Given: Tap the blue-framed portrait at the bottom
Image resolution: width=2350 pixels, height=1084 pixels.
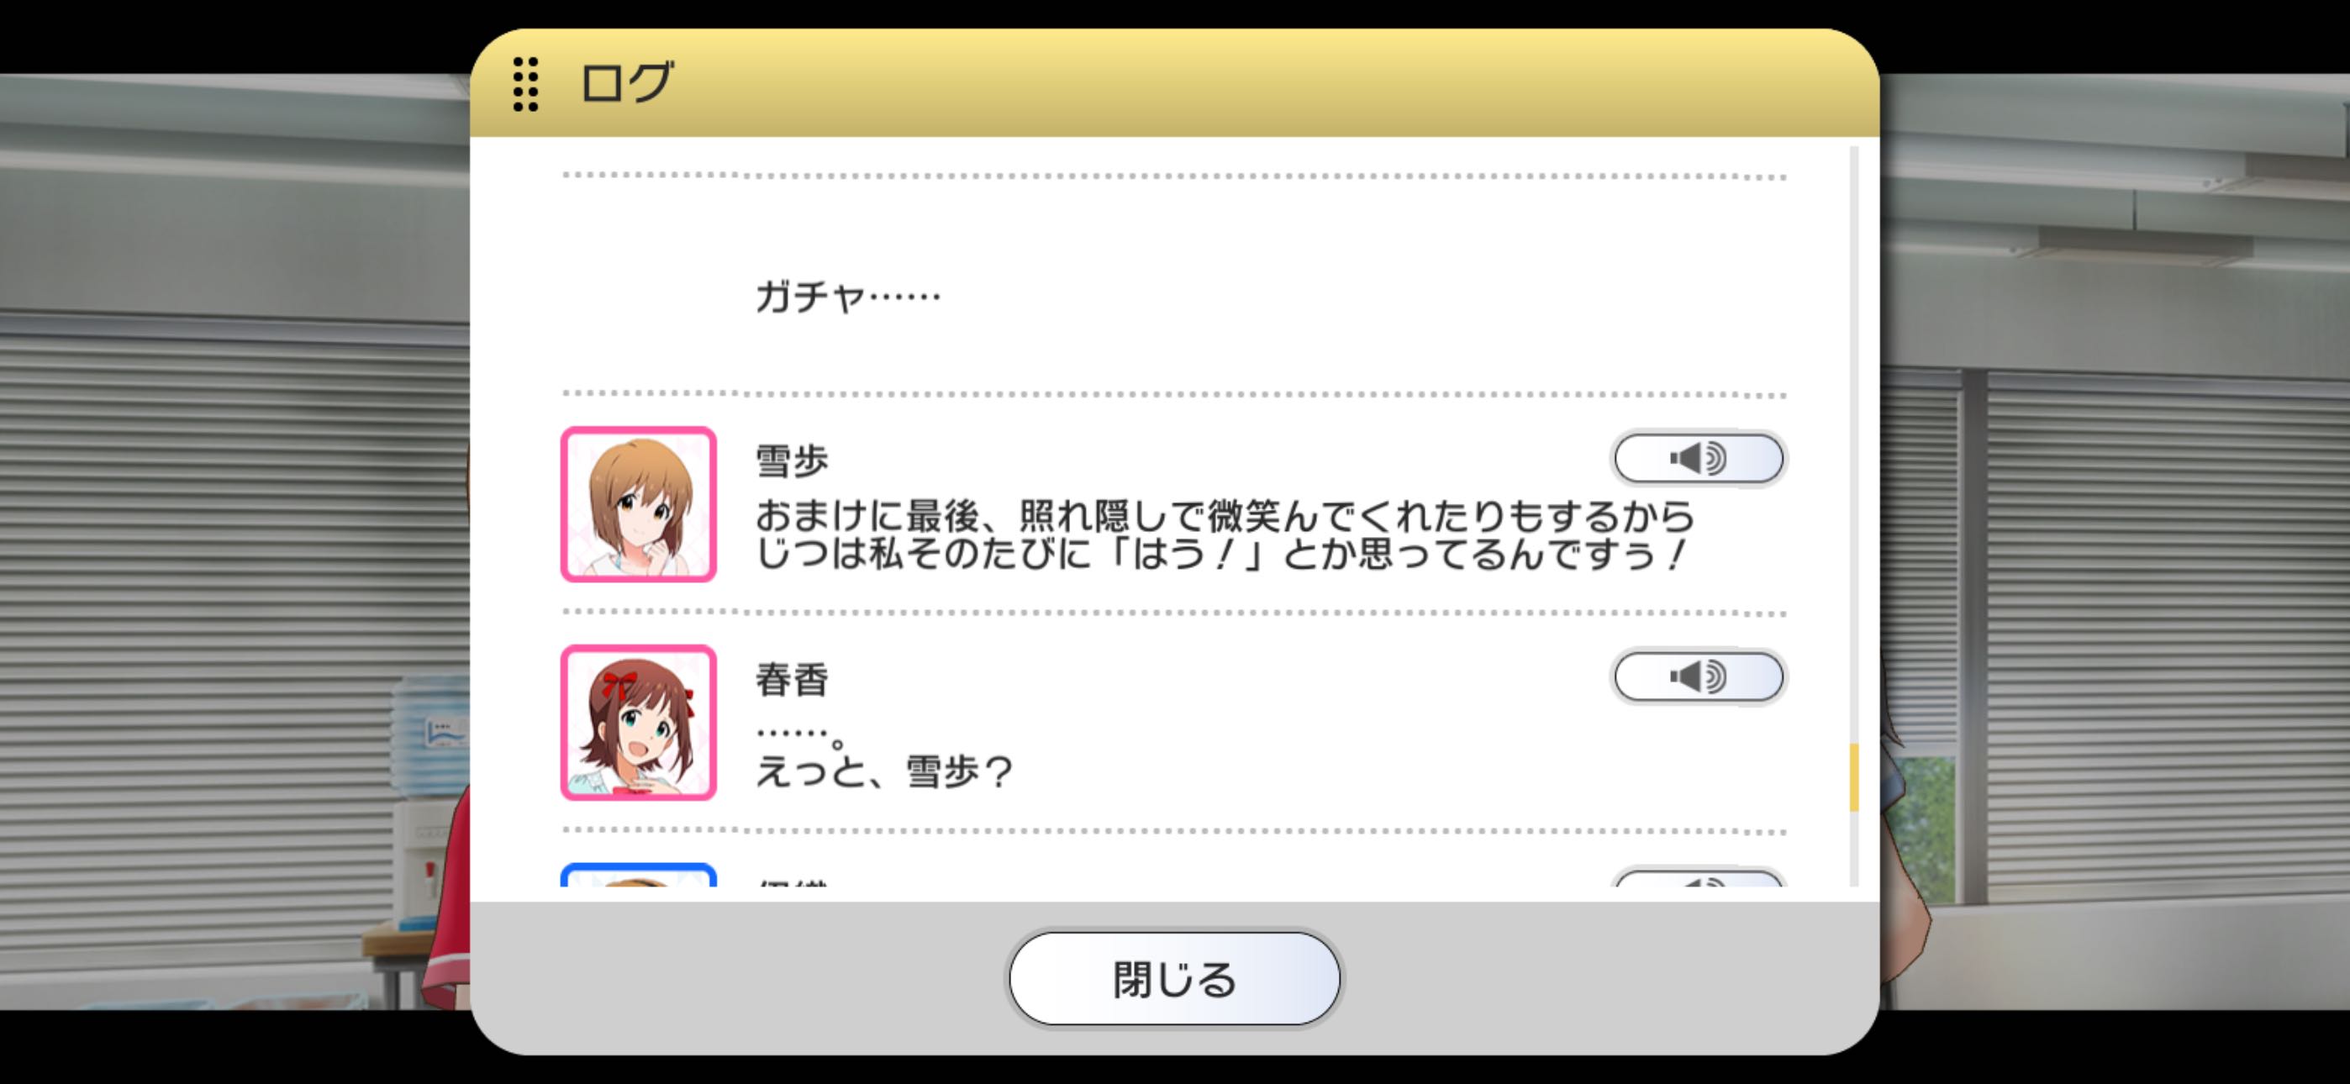Looking at the screenshot, I should [639, 875].
